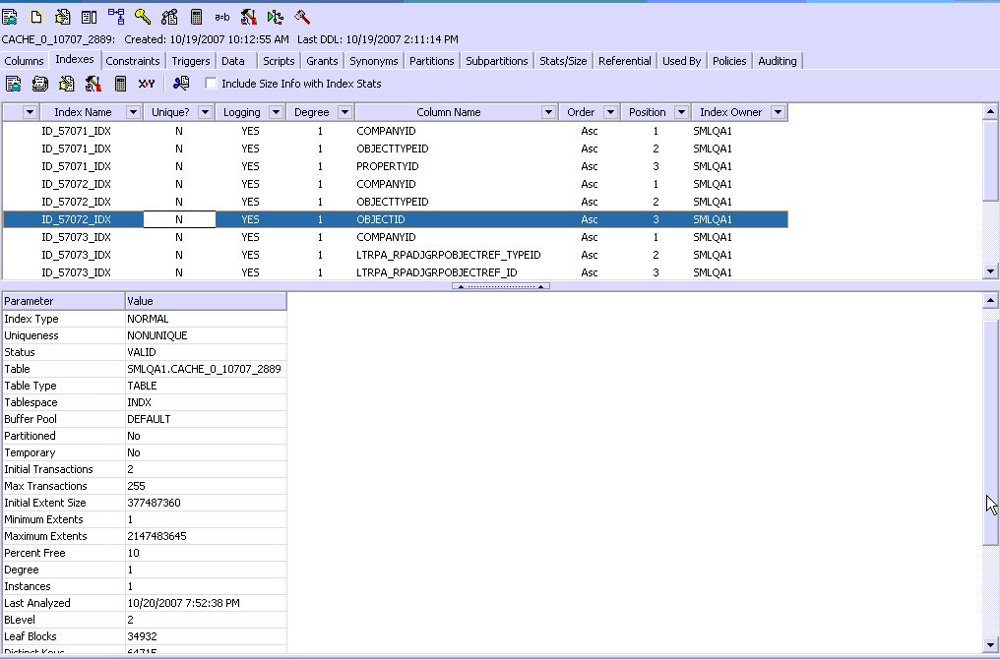Click the horizontal pane splitter handle
This screenshot has width=1000, height=660.
tap(500, 286)
